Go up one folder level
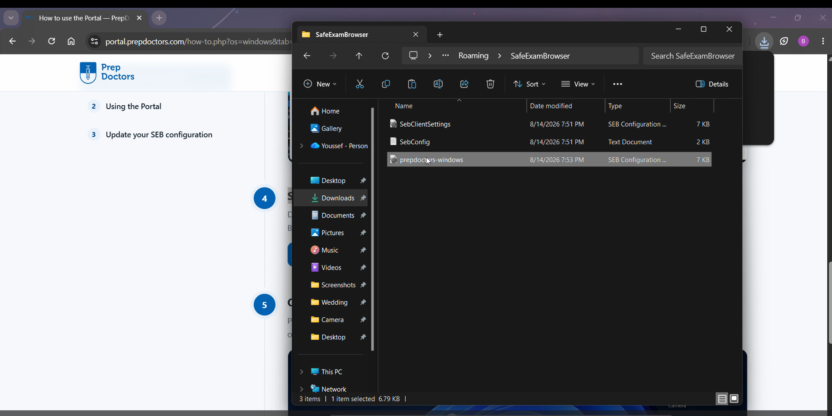Image resolution: width=832 pixels, height=416 pixels. [359, 56]
